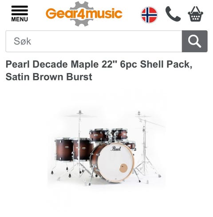The image size is (213, 217).
Task: Click the left rack tom above the bass drum
Action: click(99, 135)
